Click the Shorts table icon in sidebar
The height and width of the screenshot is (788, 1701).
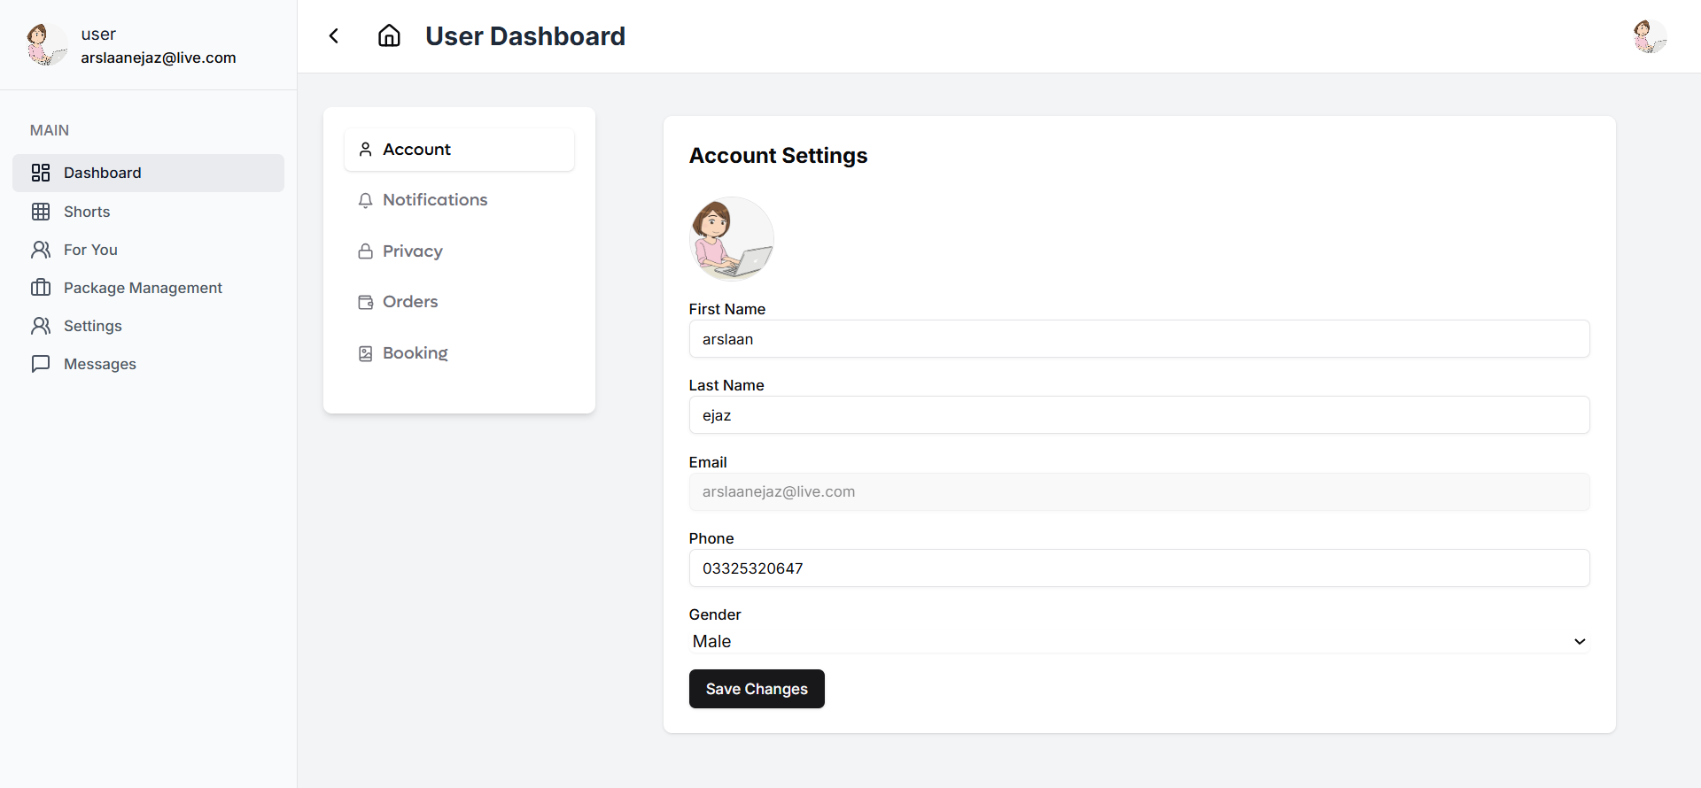click(41, 212)
